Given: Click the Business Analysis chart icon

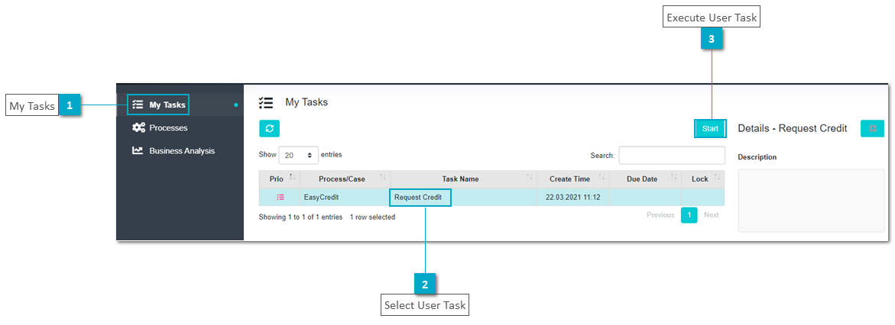Looking at the screenshot, I should coord(138,150).
